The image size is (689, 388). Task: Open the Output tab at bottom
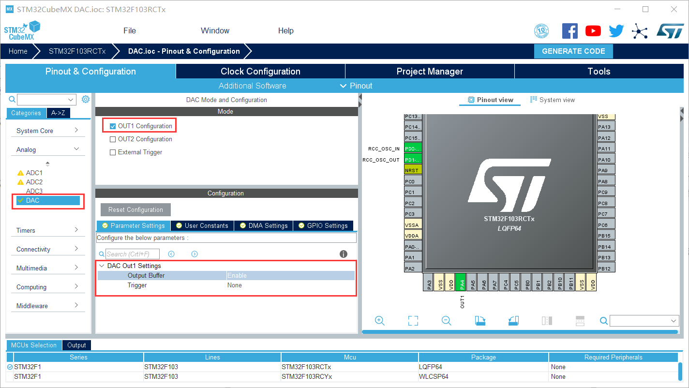76,345
